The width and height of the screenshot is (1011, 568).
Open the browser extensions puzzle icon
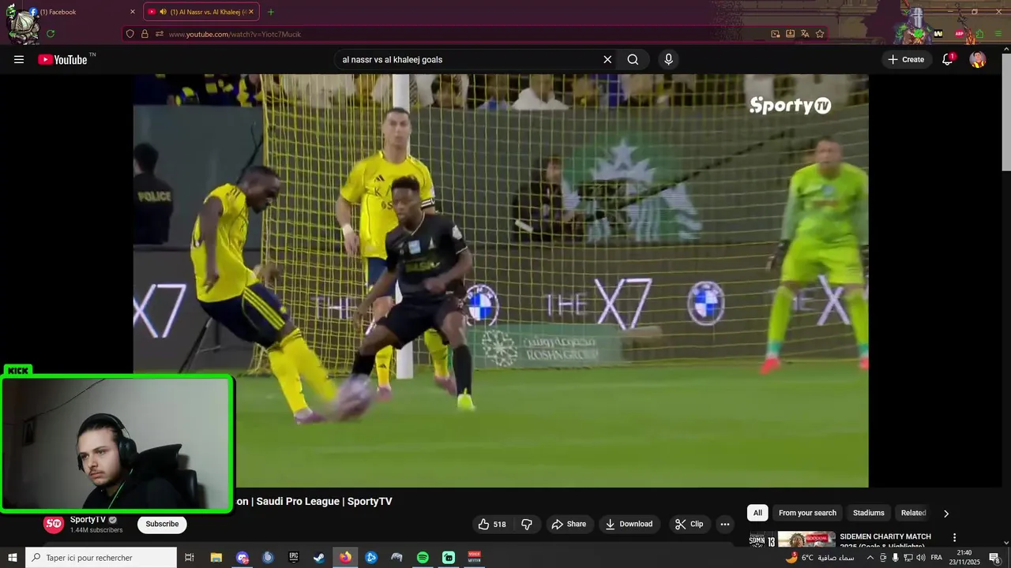[979, 34]
